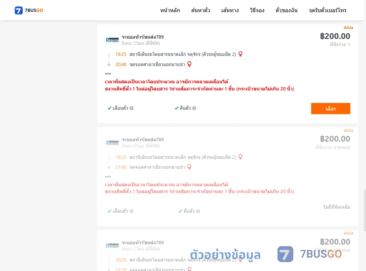Click เลื่อนตั๋ว label in 18:25 card
This screenshot has width=366, height=271.
click(x=120, y=108)
